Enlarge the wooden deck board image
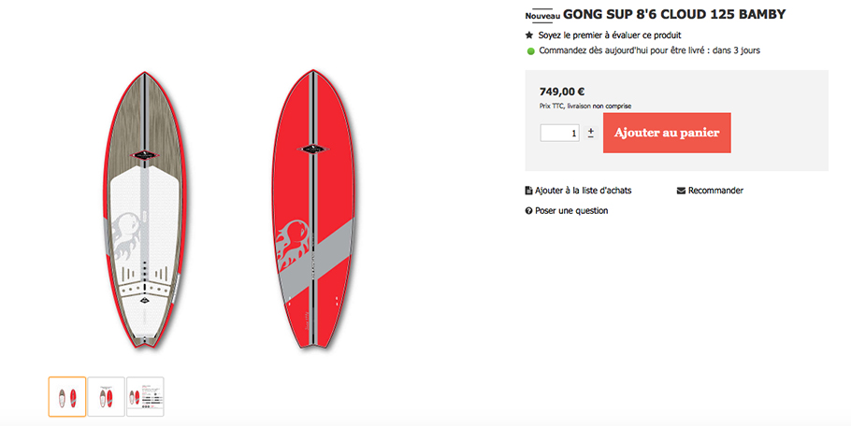The image size is (851, 426). (144, 210)
